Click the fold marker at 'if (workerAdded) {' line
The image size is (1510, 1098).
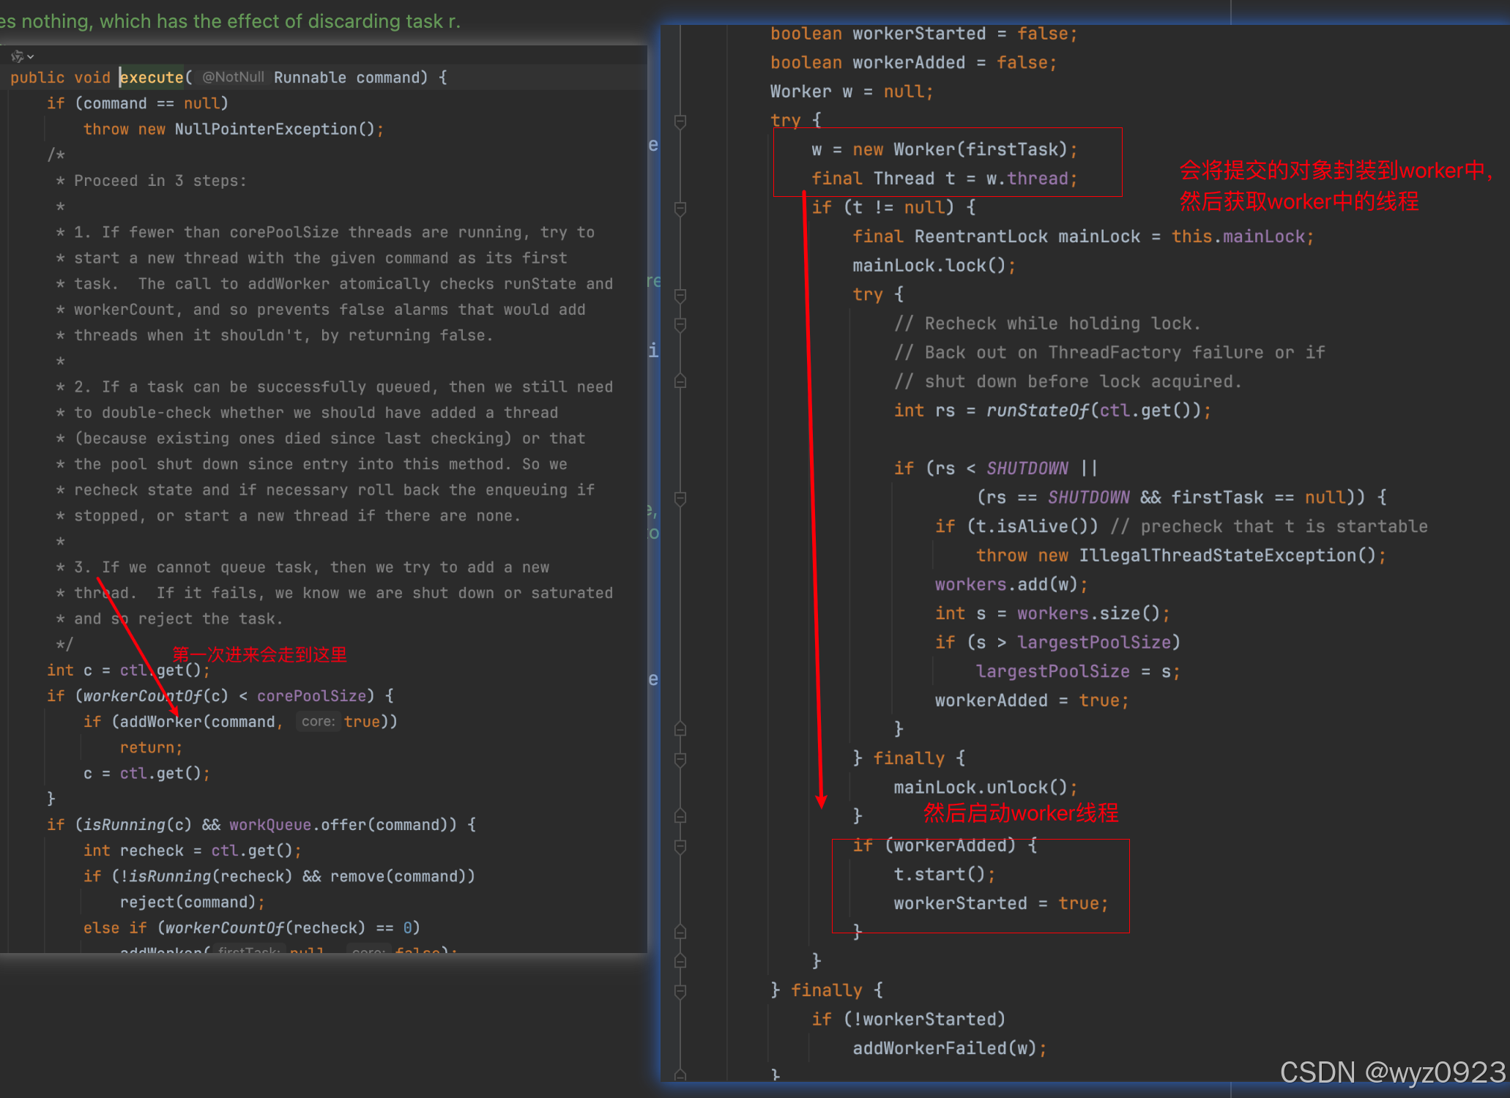(680, 846)
